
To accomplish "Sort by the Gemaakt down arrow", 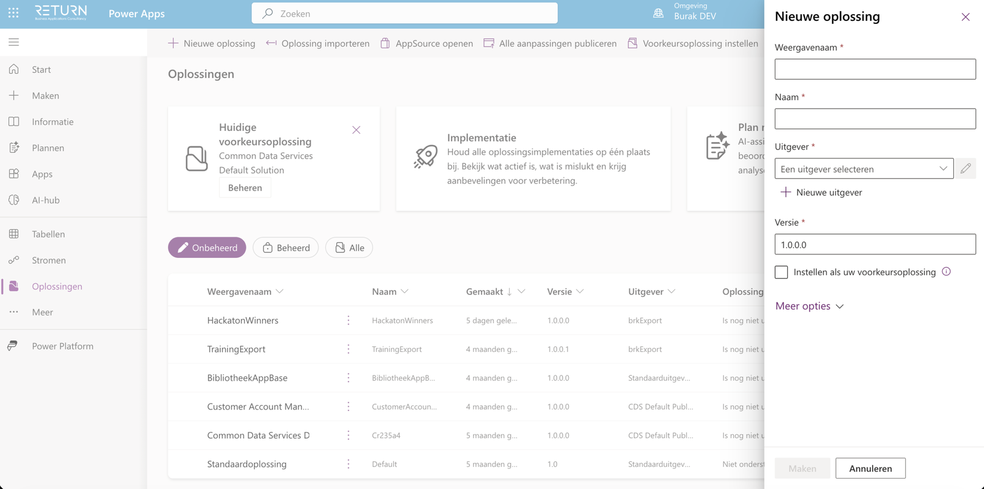I will [509, 291].
